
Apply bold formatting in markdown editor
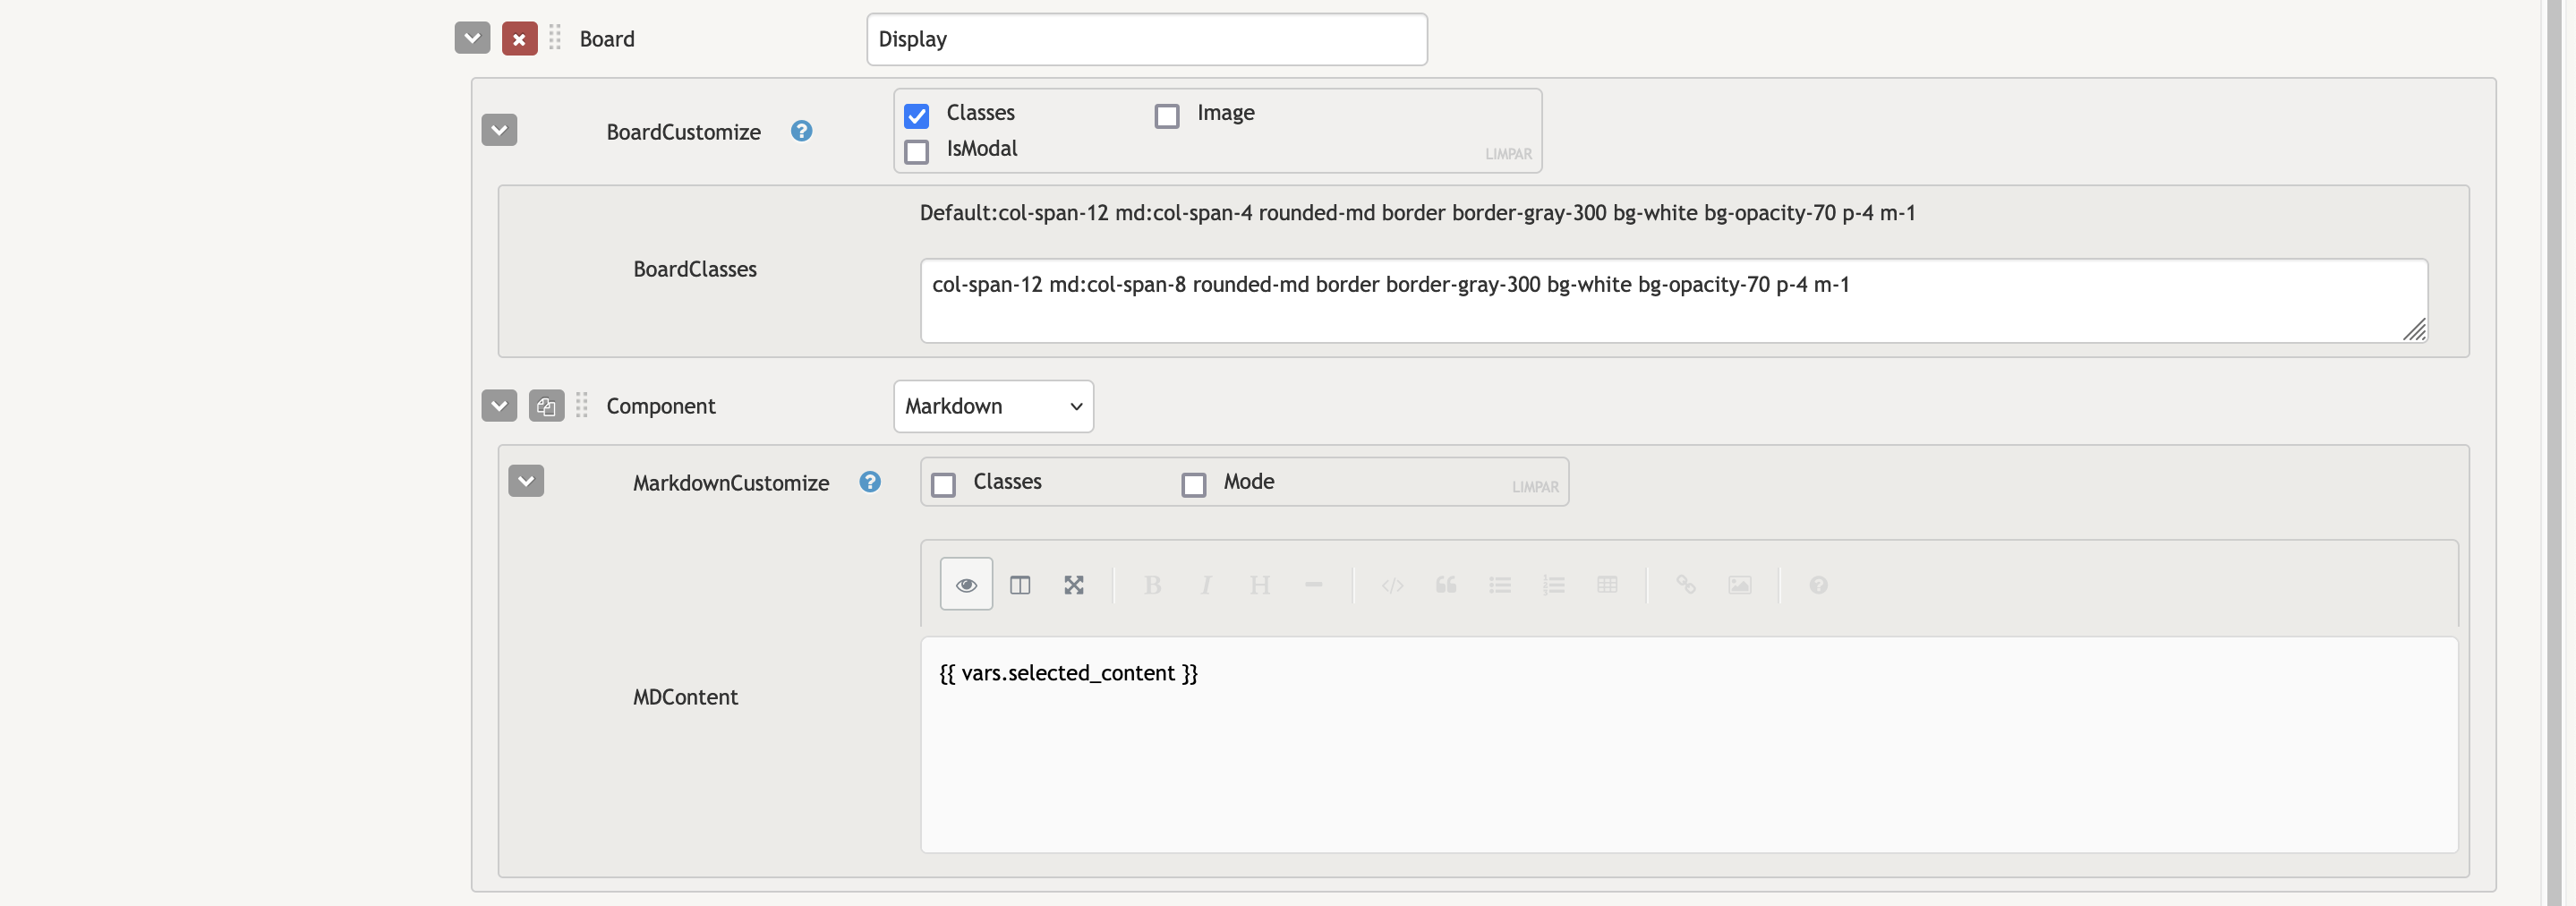click(x=1152, y=585)
